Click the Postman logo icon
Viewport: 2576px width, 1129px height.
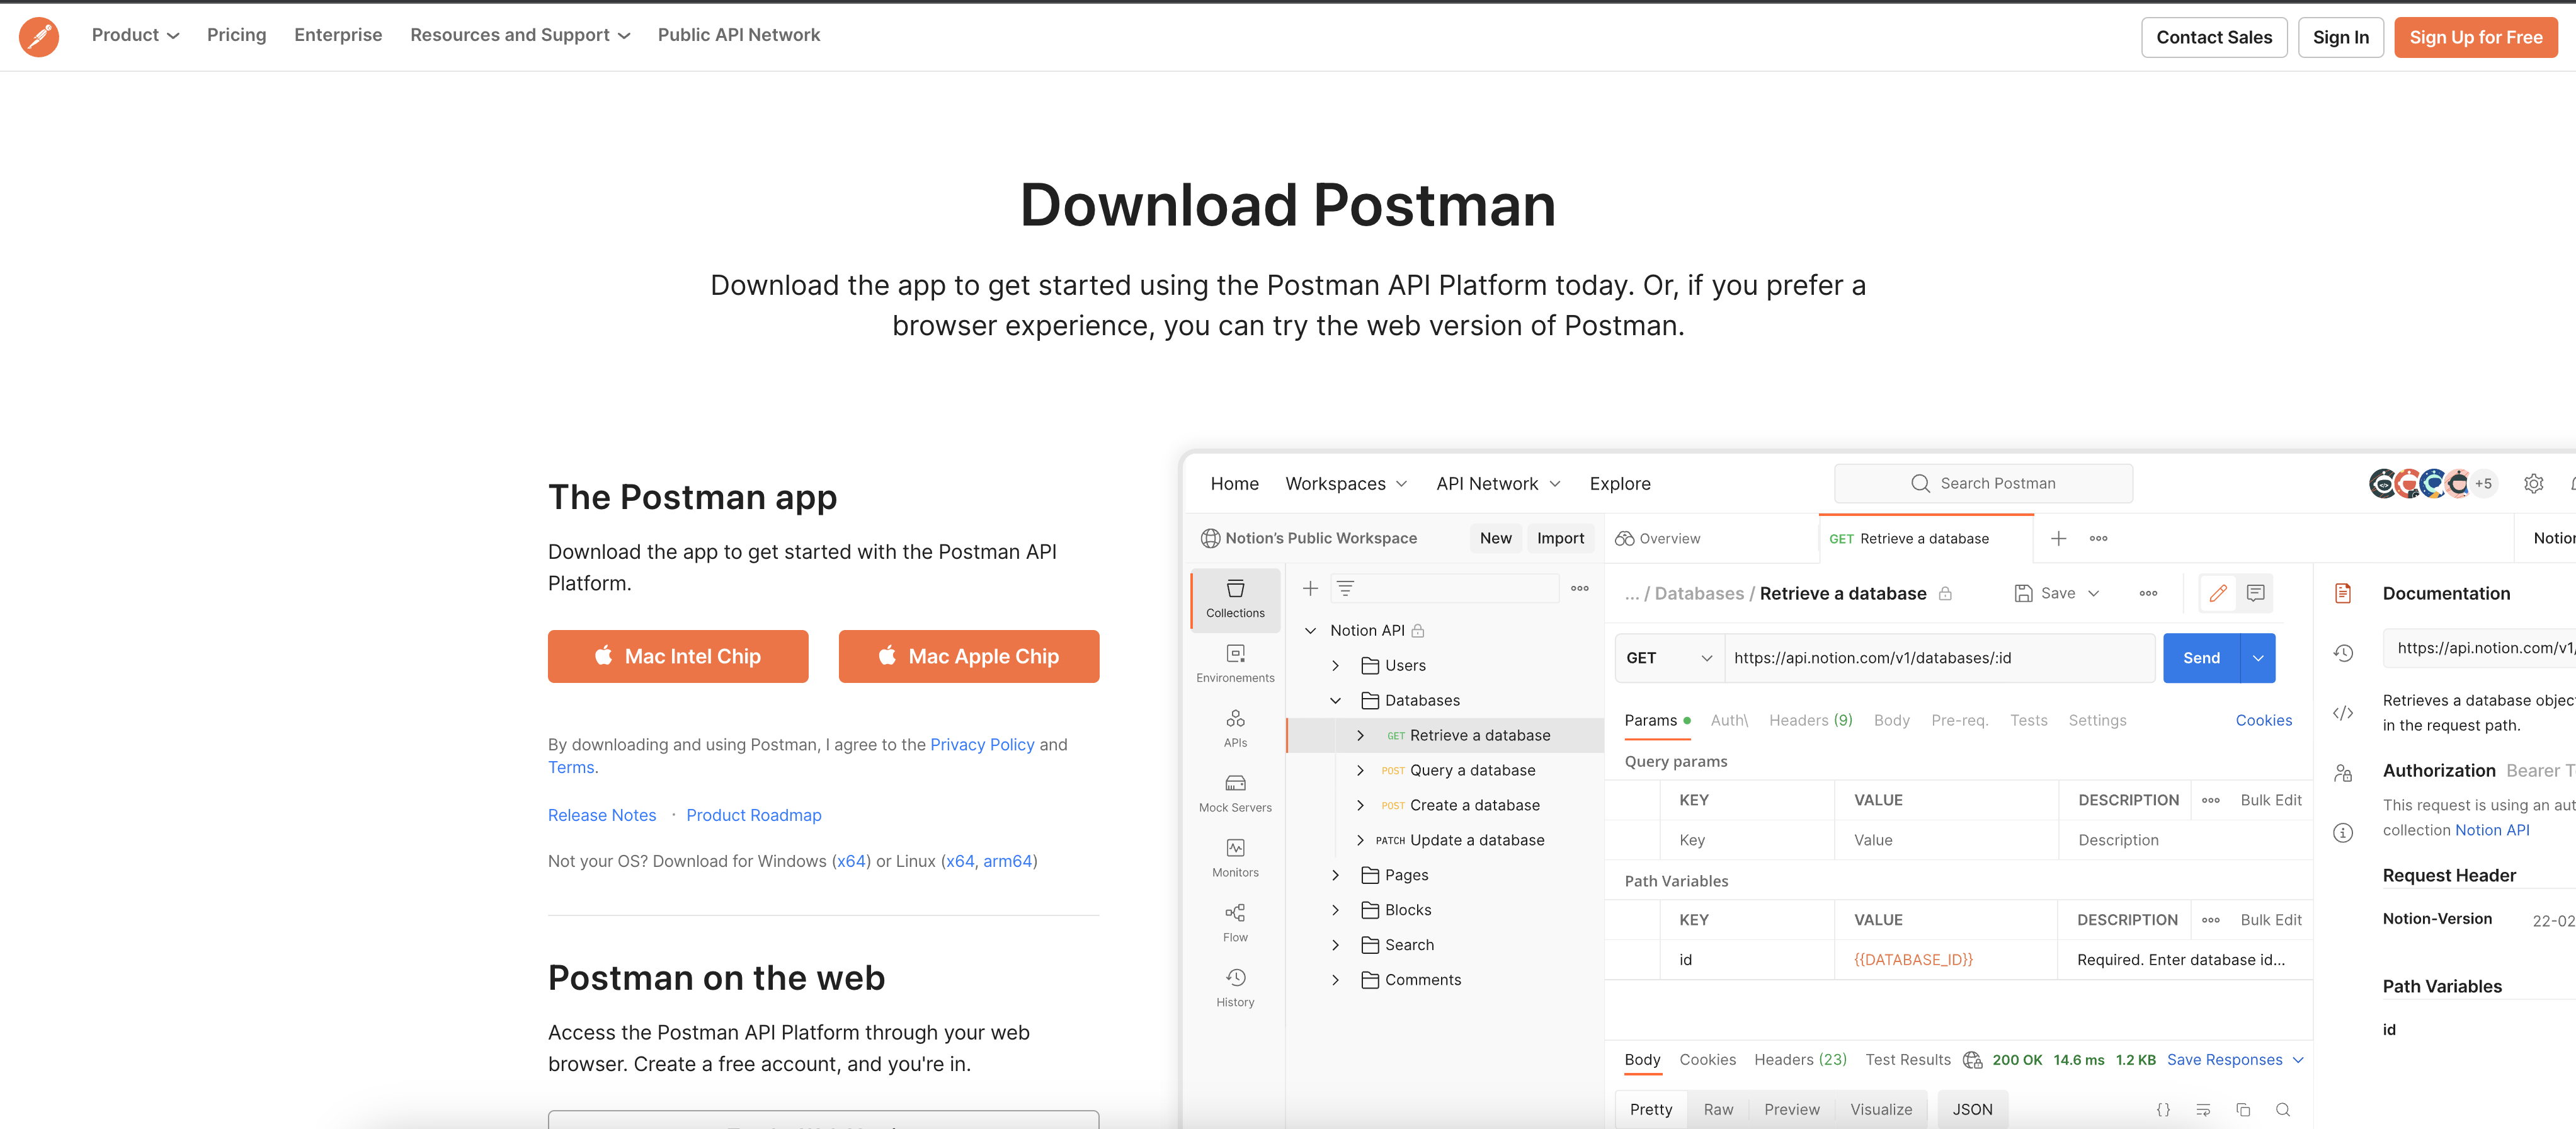point(39,37)
